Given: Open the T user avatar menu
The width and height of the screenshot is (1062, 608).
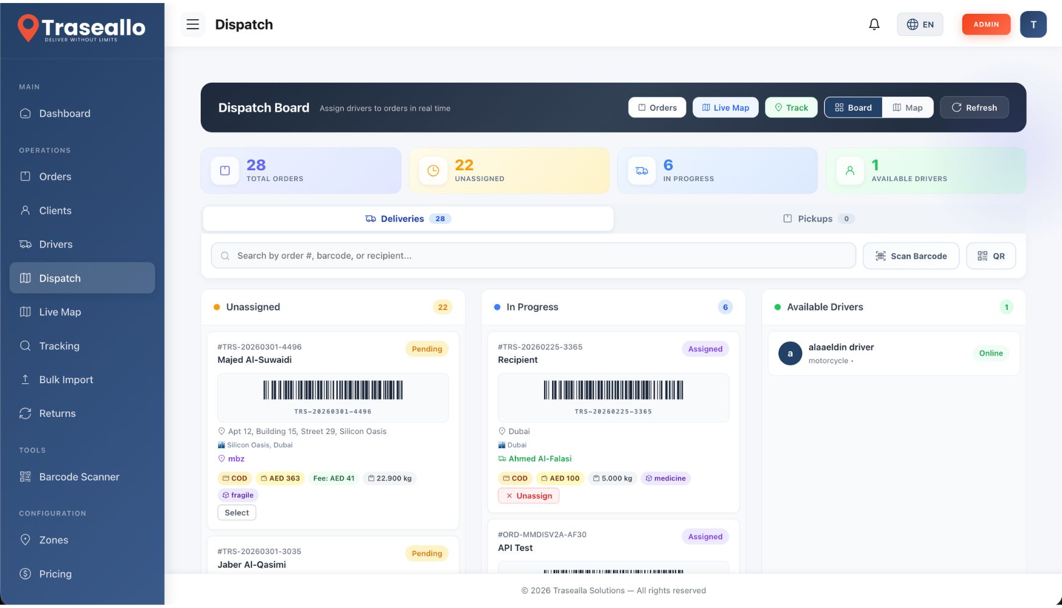Looking at the screenshot, I should [1033, 24].
